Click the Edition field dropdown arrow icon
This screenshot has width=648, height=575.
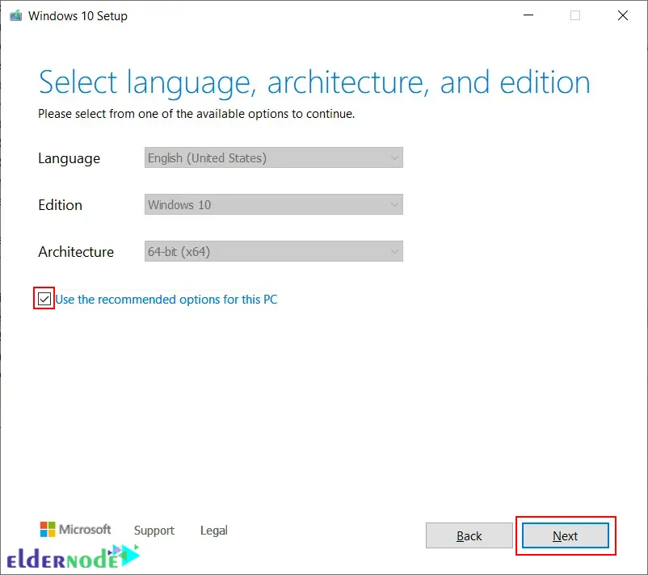click(393, 204)
